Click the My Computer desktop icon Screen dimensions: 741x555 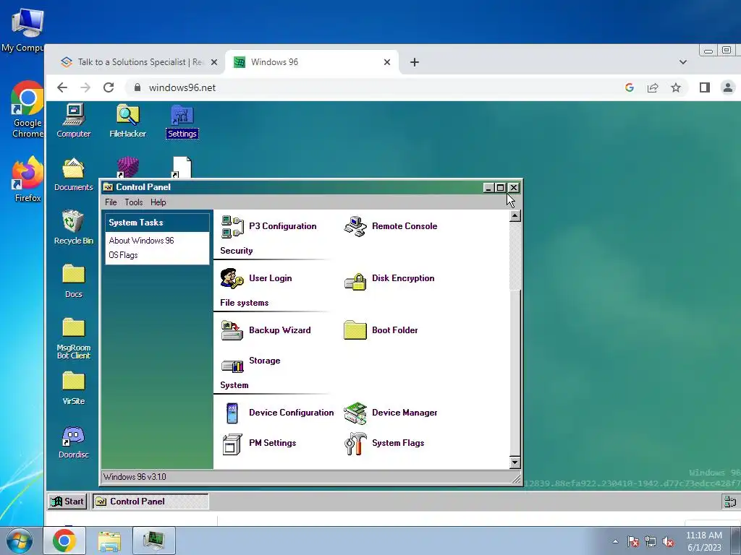[x=25, y=30]
